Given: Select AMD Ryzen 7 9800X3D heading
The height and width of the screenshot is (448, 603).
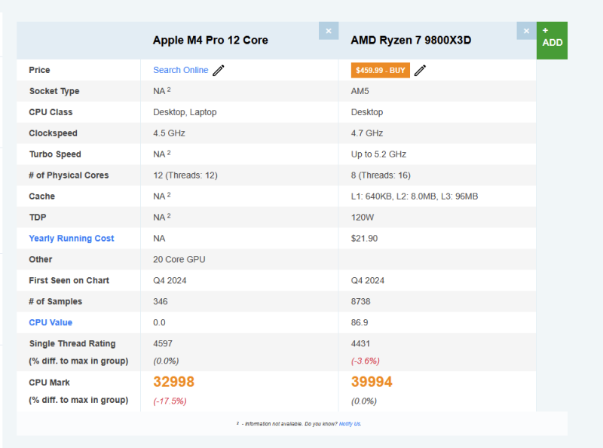Looking at the screenshot, I should point(411,40).
